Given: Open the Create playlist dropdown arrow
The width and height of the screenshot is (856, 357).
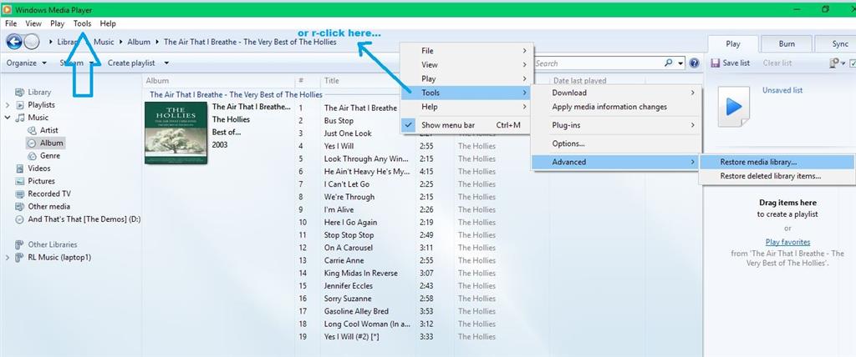Looking at the screenshot, I should (x=166, y=63).
